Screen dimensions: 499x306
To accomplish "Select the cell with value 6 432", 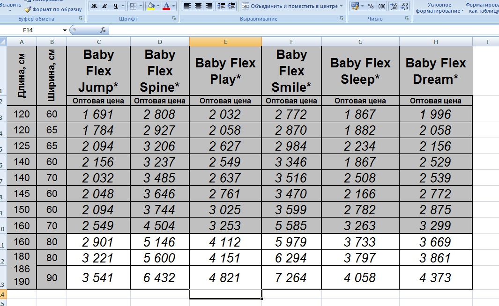I will pyautogui.click(x=160, y=277).
